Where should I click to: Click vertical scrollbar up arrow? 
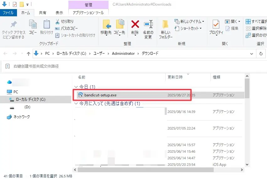247,76
